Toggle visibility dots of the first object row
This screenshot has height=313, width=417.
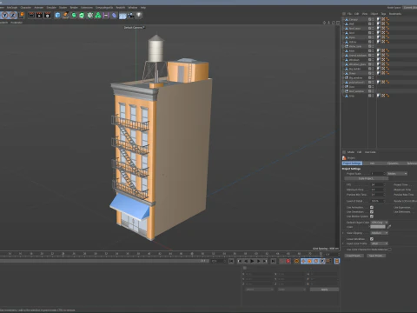point(373,19)
